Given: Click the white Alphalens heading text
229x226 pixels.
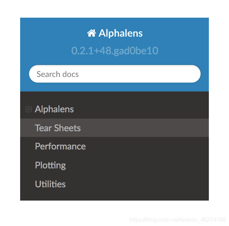Looking at the screenshot, I should click(x=121, y=33).
